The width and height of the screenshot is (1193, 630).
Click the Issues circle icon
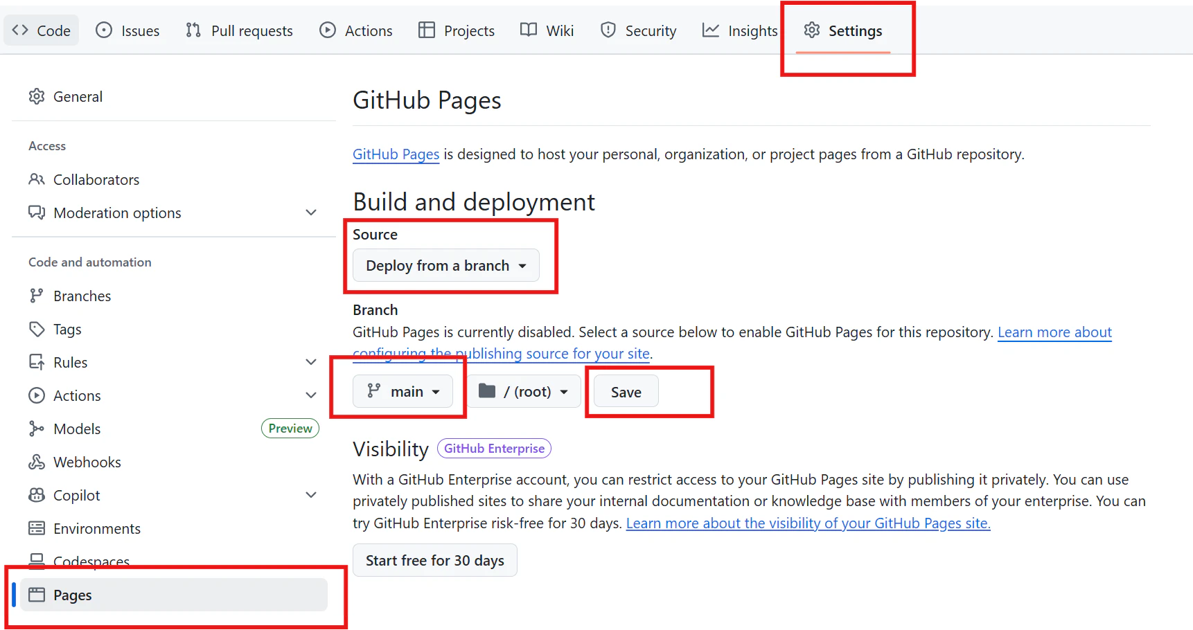click(x=104, y=30)
